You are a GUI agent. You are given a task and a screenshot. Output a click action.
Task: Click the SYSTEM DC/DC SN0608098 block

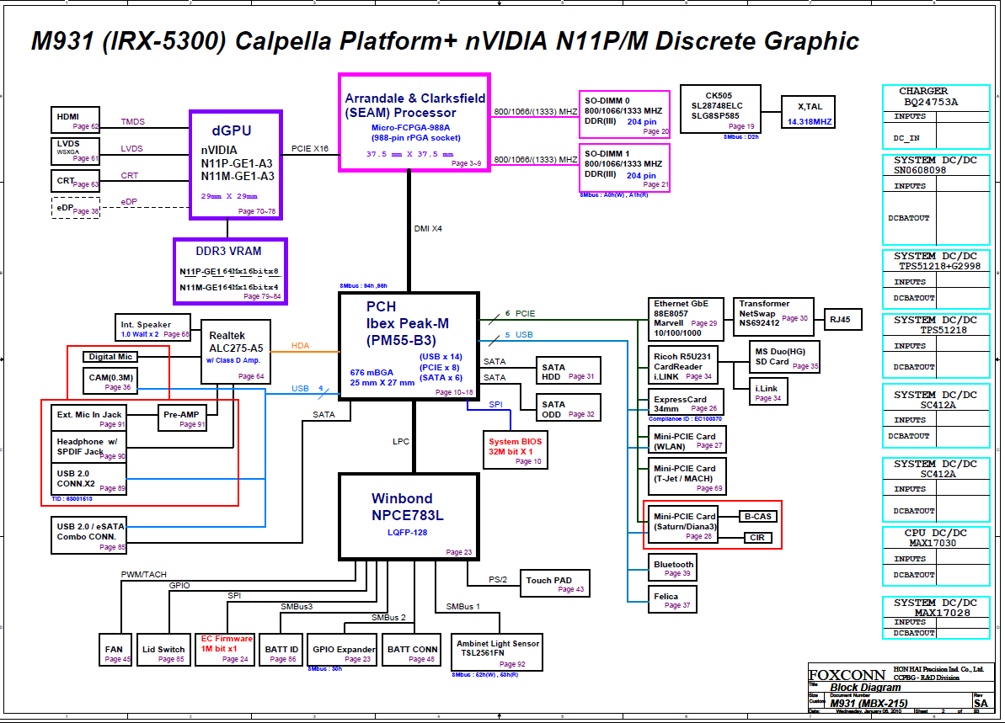tap(937, 199)
